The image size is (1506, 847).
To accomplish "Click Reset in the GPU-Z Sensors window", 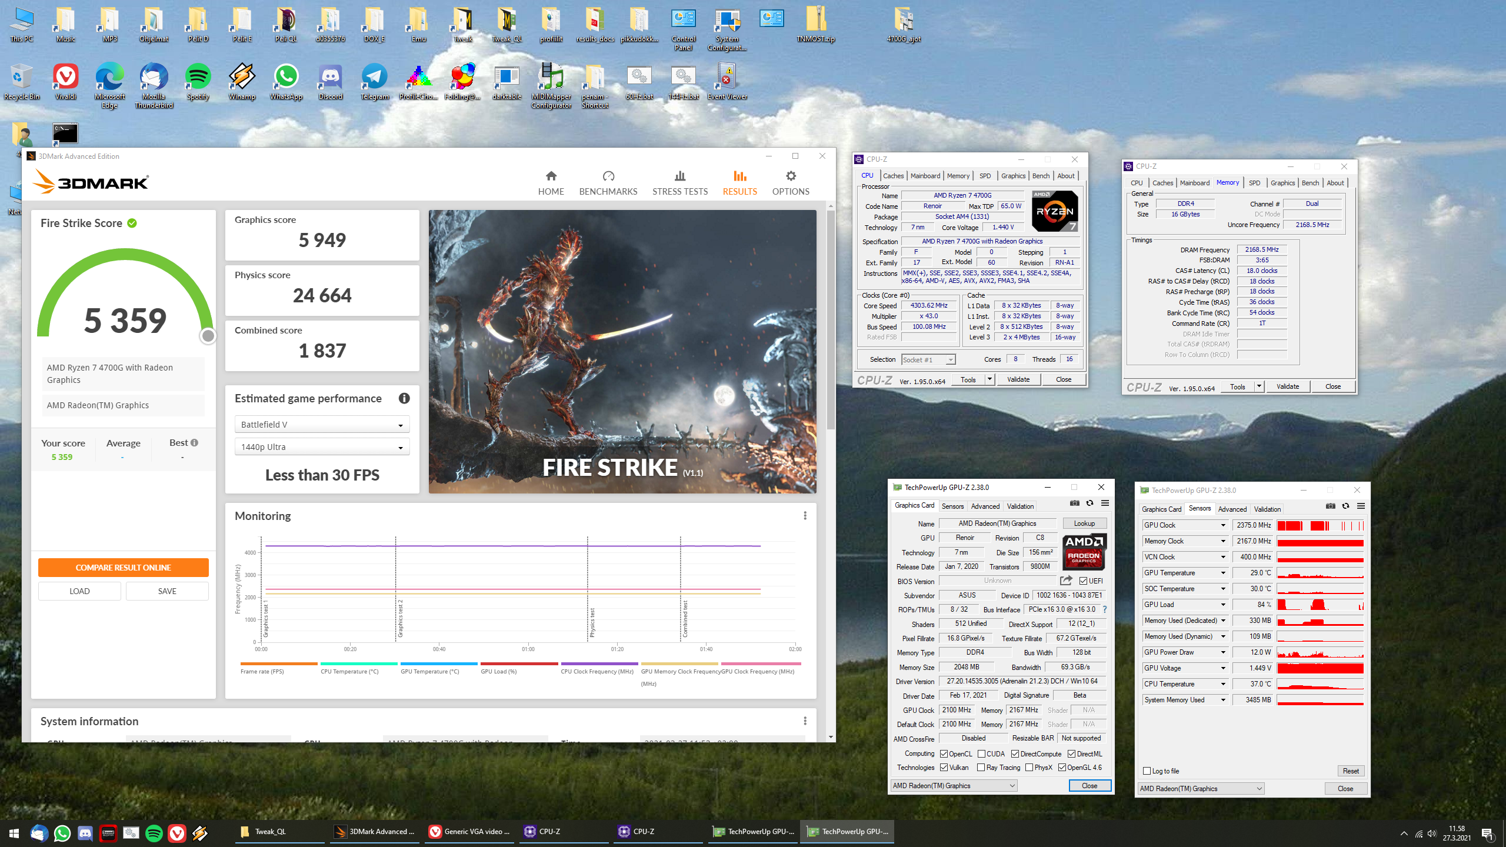I will coord(1351,771).
